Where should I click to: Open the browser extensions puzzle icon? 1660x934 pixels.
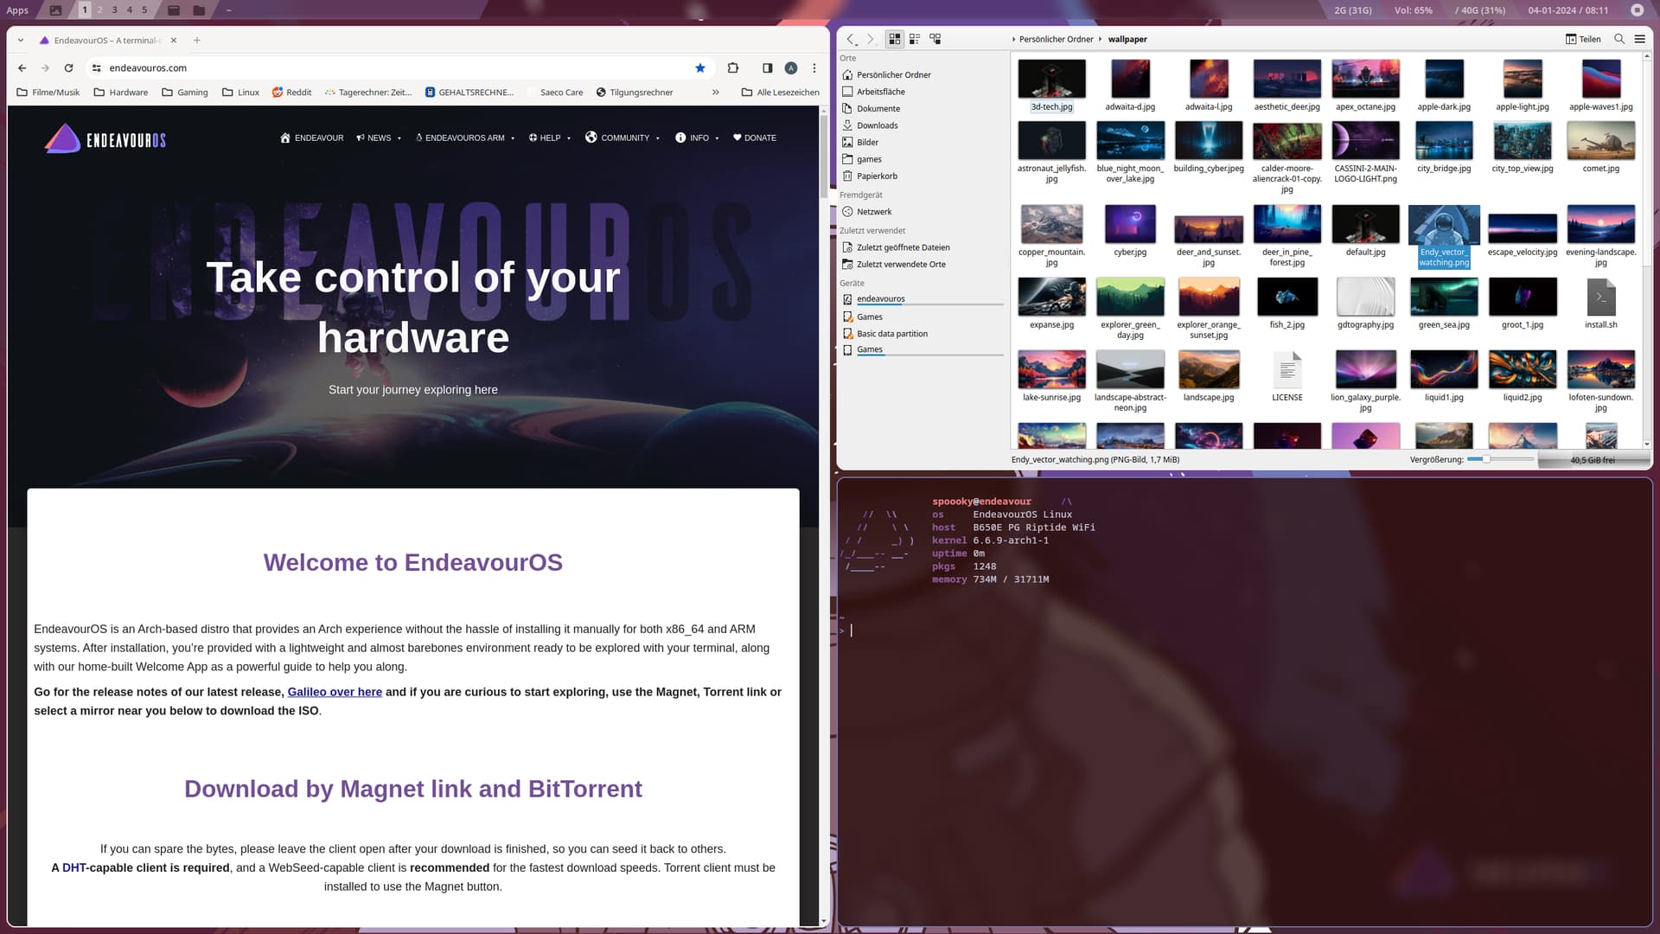click(733, 67)
